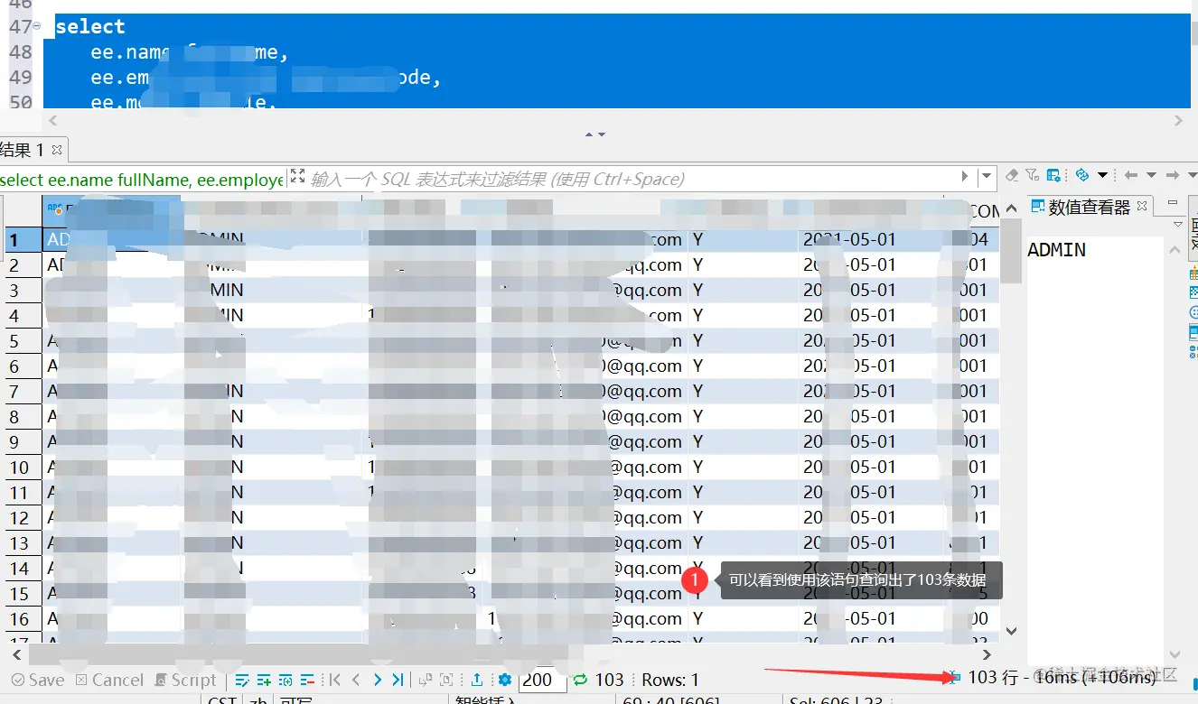The height and width of the screenshot is (704, 1198).
Task: Open result set settings gear
Action: (x=504, y=680)
